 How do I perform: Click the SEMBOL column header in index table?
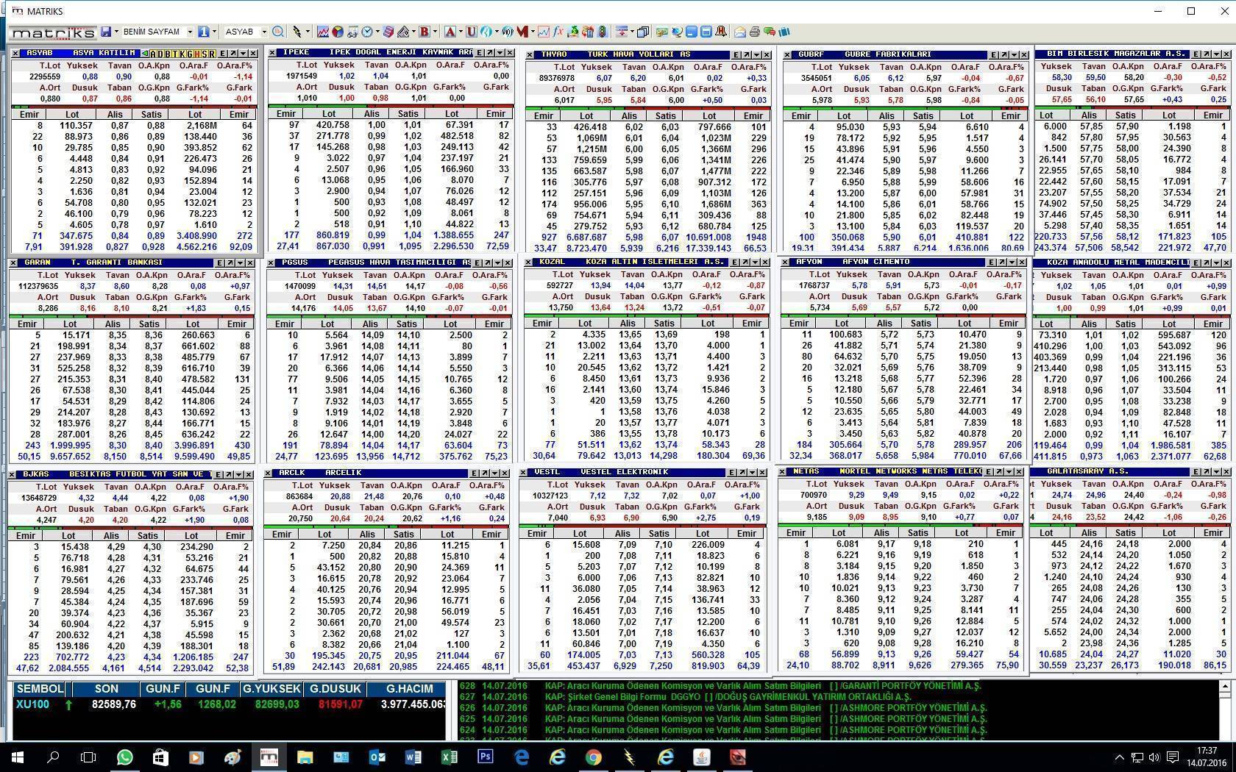point(40,689)
